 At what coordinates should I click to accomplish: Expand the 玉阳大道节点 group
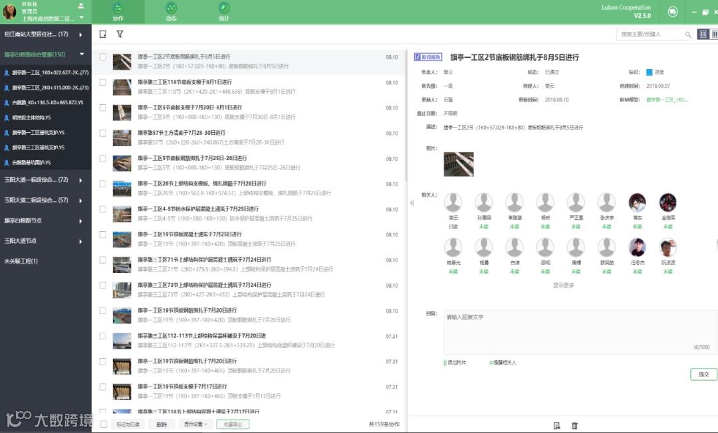(80, 241)
